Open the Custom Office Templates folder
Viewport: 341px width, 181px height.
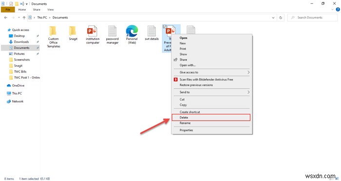[53, 36]
